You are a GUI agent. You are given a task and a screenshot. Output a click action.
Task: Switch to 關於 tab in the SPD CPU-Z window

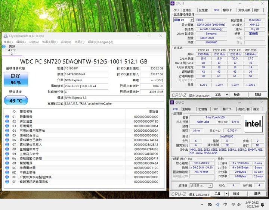pos(257,10)
